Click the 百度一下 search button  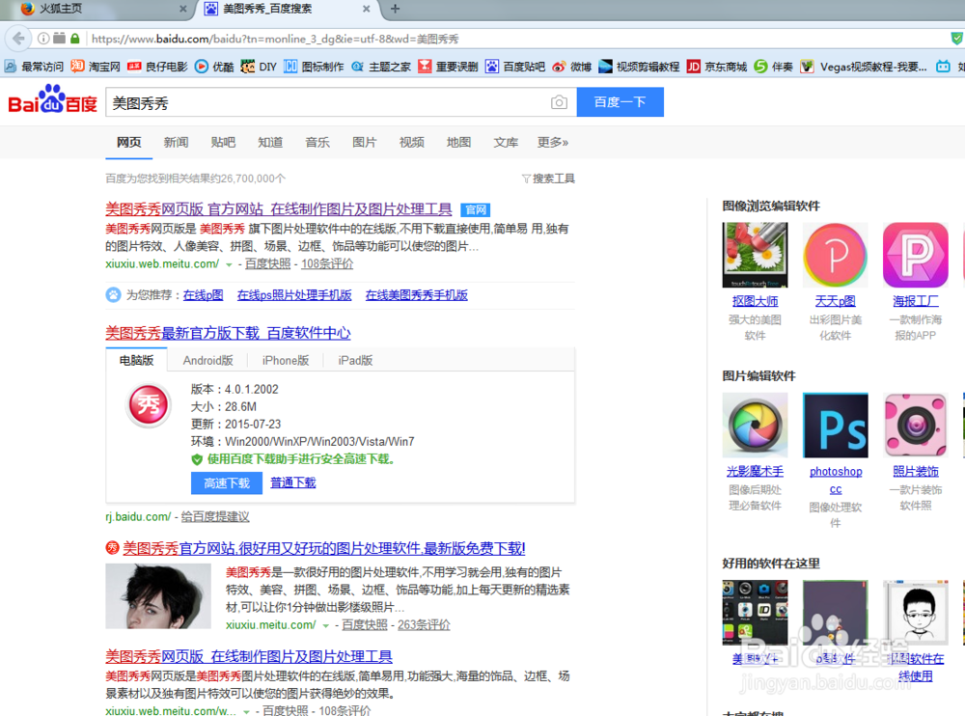[620, 102]
